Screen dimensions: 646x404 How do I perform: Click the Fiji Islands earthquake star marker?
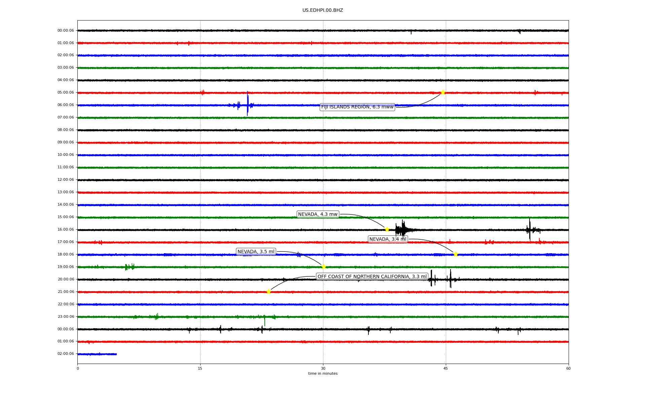click(442, 92)
